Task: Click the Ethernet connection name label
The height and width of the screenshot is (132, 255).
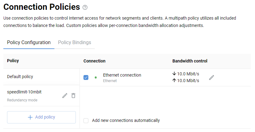Action: pyautogui.click(x=122, y=75)
